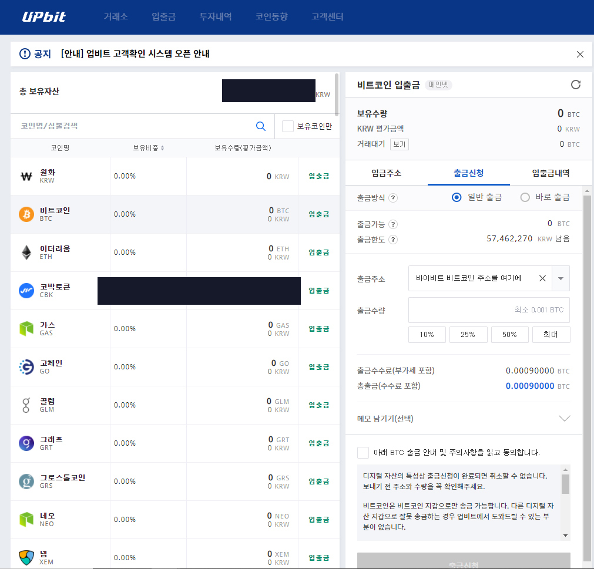Switch to the 입금주소 tab
The width and height of the screenshot is (594, 569).
[387, 173]
